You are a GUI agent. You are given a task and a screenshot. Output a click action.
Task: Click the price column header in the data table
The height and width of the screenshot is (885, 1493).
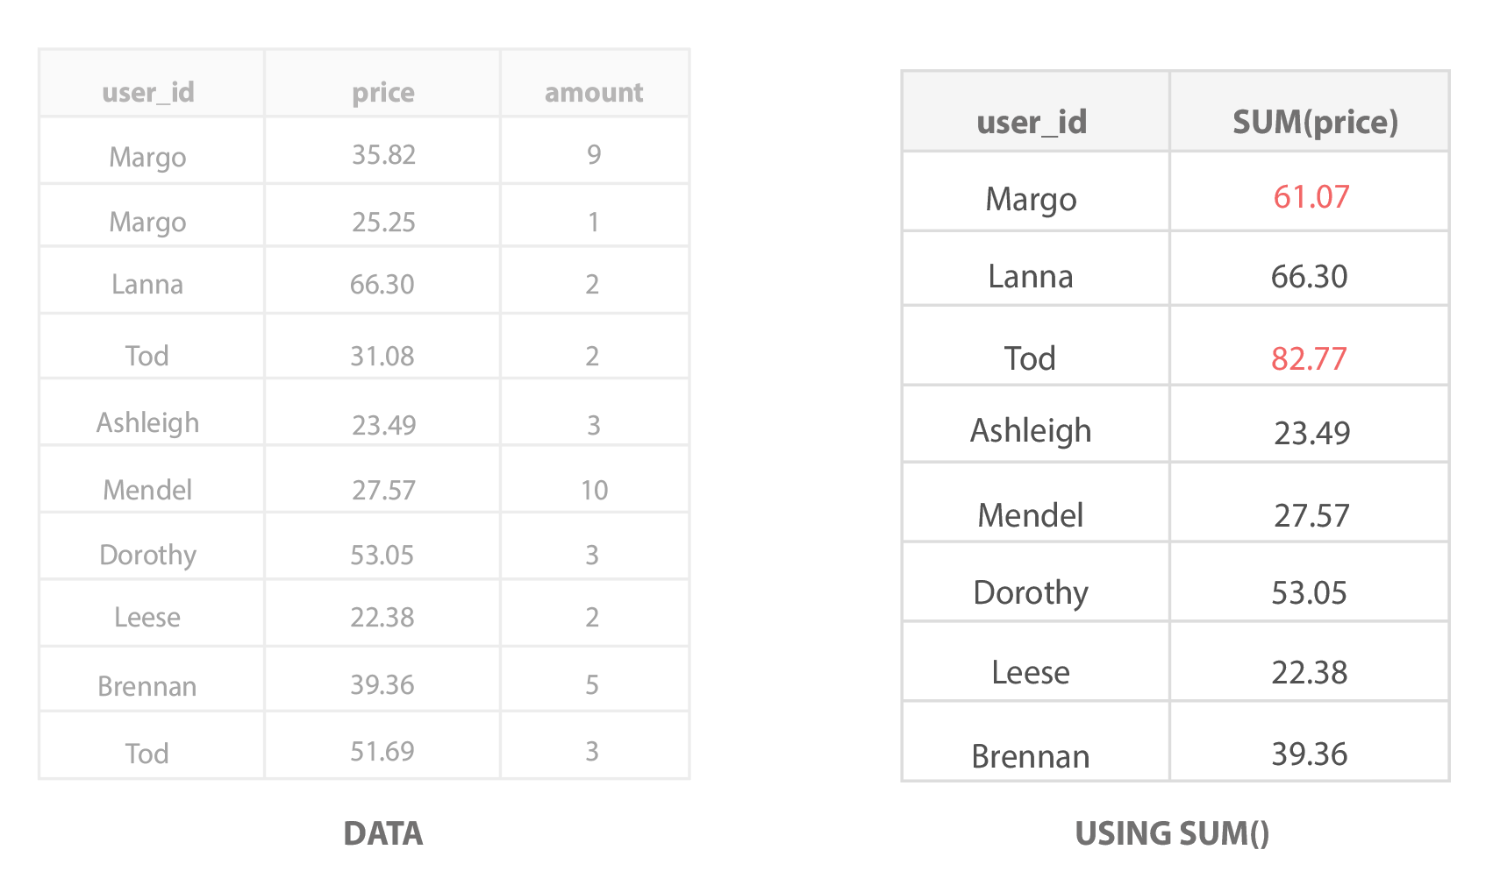pyautogui.click(x=382, y=92)
